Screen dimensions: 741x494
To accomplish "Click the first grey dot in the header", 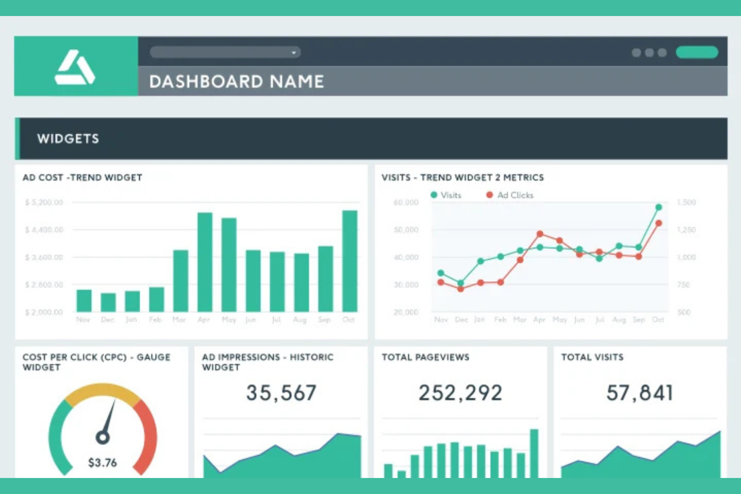I will [x=637, y=52].
